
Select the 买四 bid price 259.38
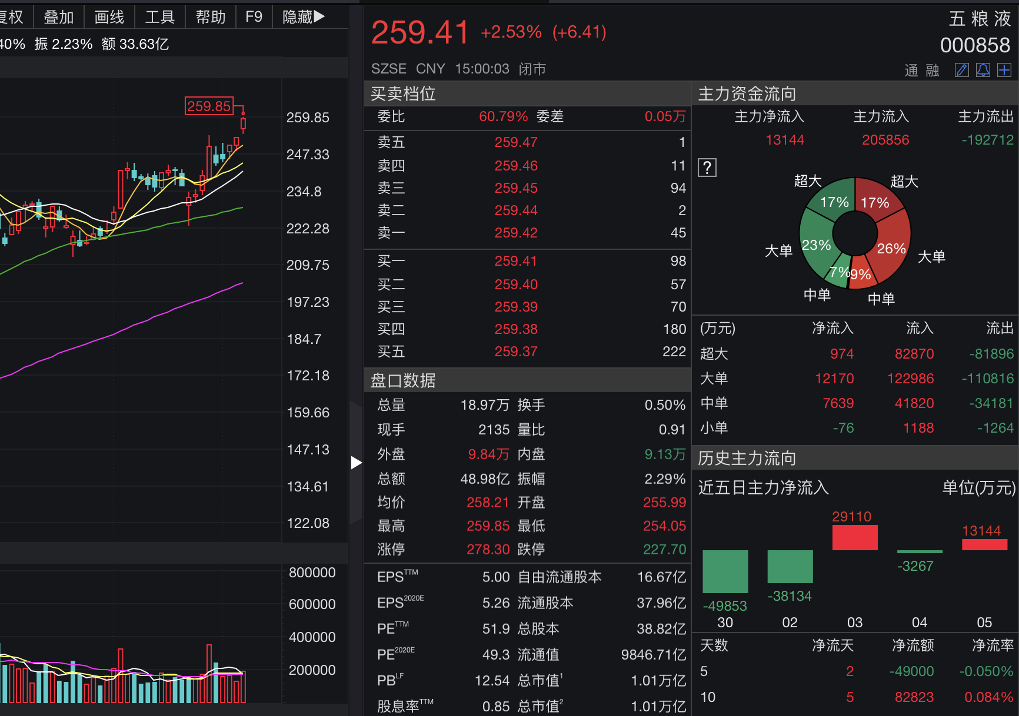[x=516, y=329]
